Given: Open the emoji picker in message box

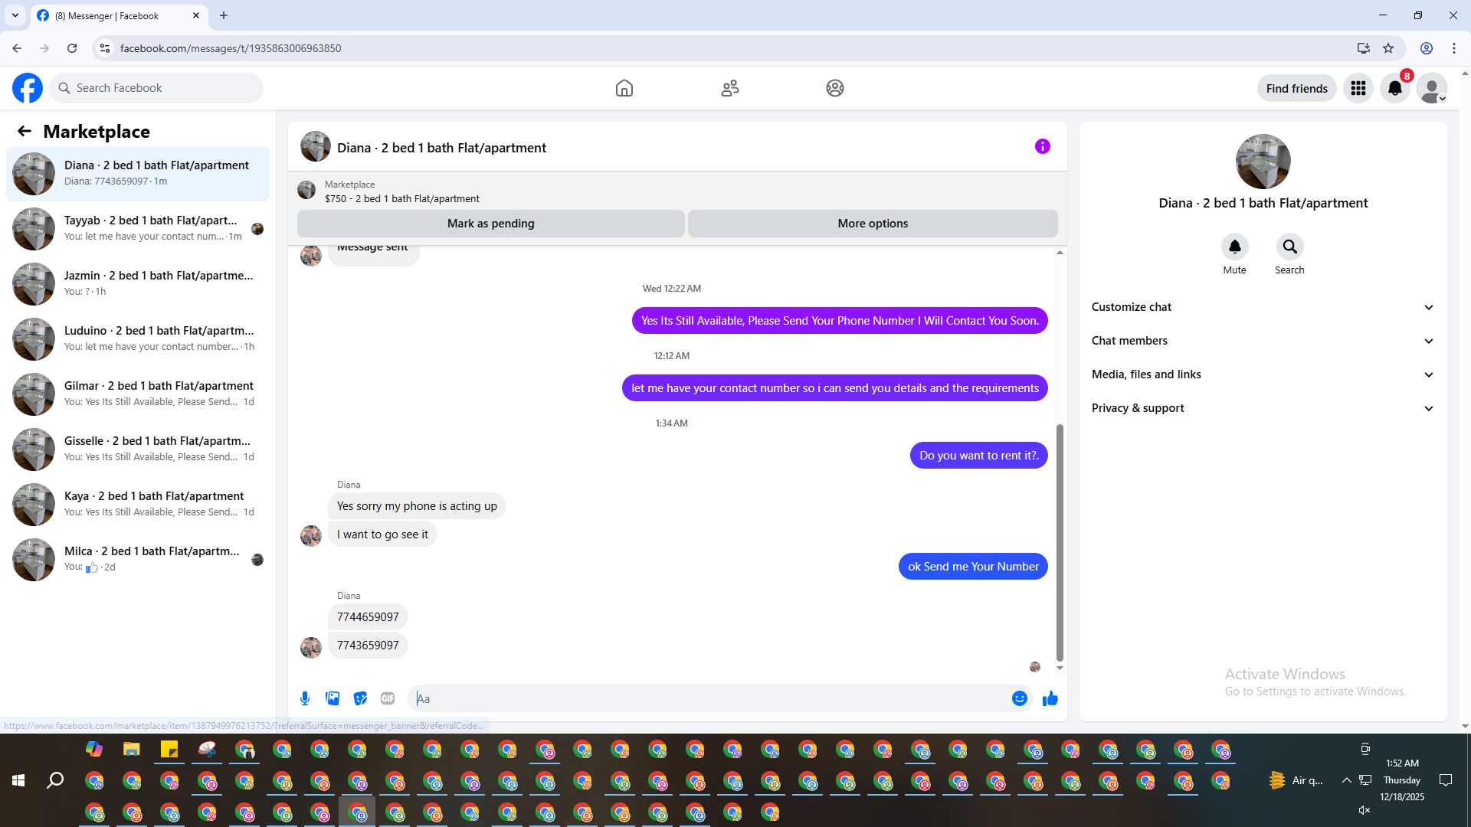Looking at the screenshot, I should (1019, 698).
